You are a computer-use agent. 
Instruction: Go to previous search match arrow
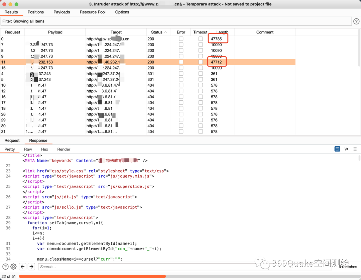click(x=23, y=267)
